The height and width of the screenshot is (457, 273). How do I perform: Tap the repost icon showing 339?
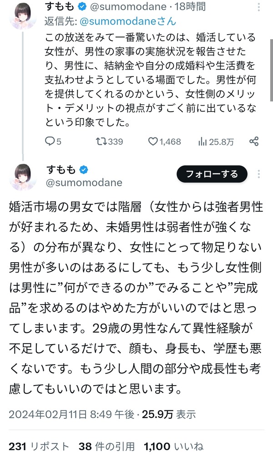tap(99, 142)
